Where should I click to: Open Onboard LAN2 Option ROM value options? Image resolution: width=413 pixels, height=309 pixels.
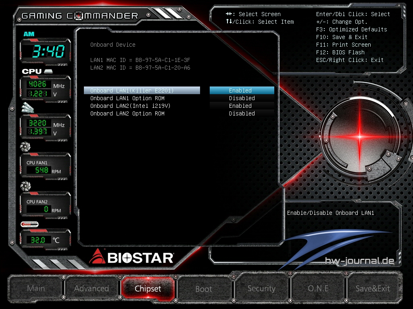click(241, 113)
